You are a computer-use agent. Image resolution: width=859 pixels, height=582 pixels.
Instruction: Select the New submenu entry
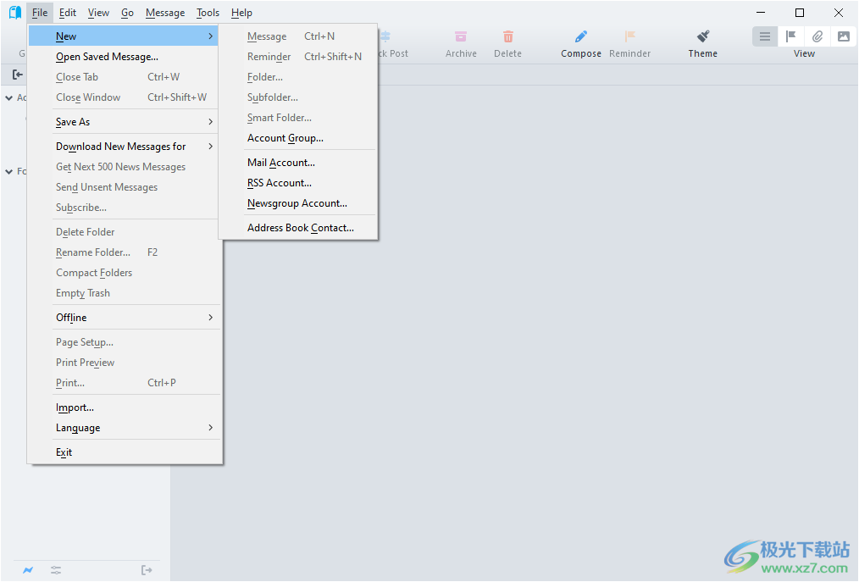[x=124, y=36]
